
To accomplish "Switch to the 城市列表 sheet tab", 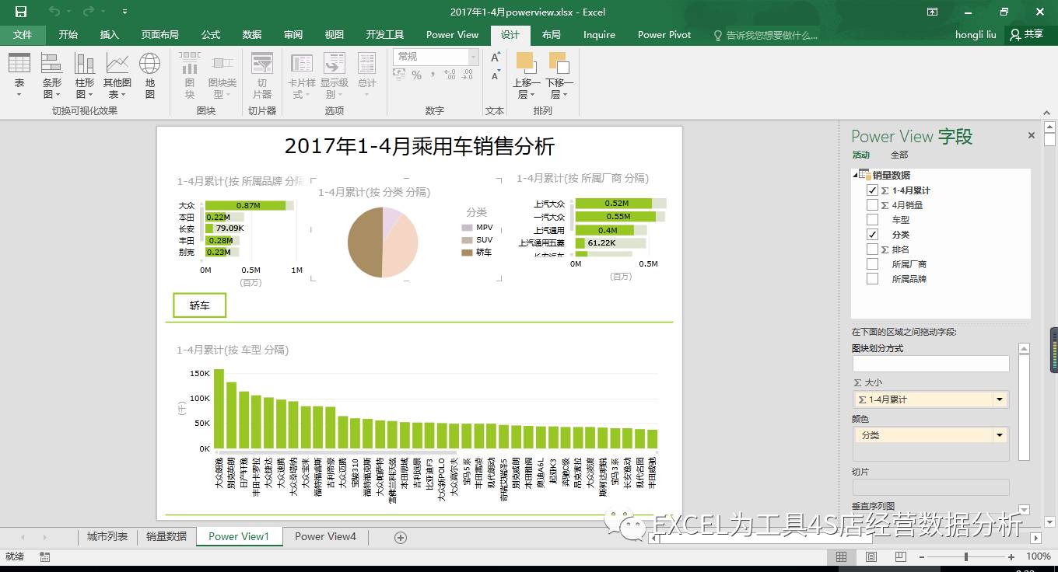I will click(107, 536).
